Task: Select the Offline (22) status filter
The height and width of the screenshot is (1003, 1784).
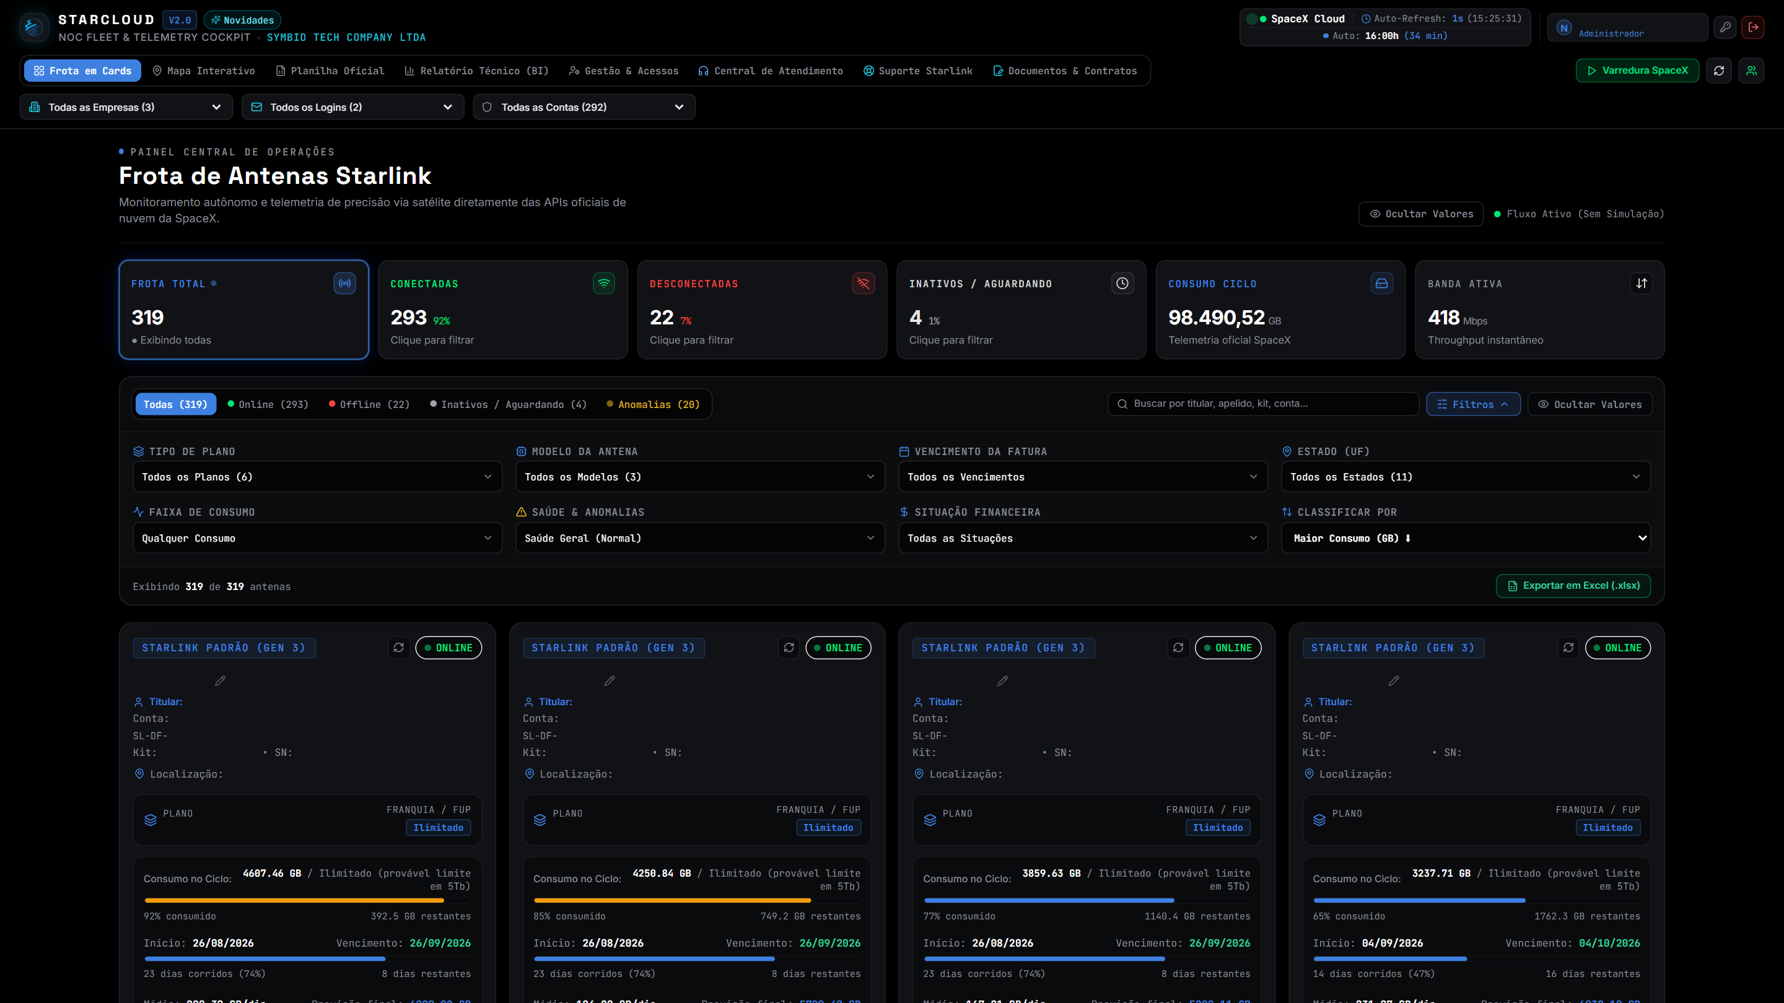Action: point(369,404)
